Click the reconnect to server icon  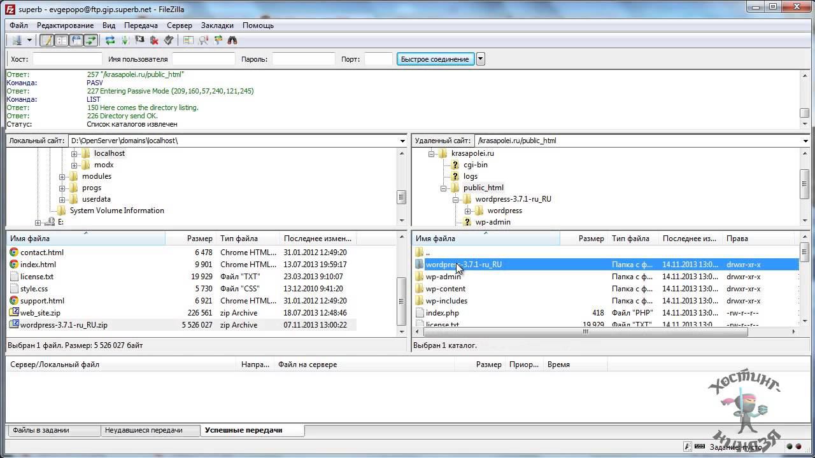tap(169, 40)
